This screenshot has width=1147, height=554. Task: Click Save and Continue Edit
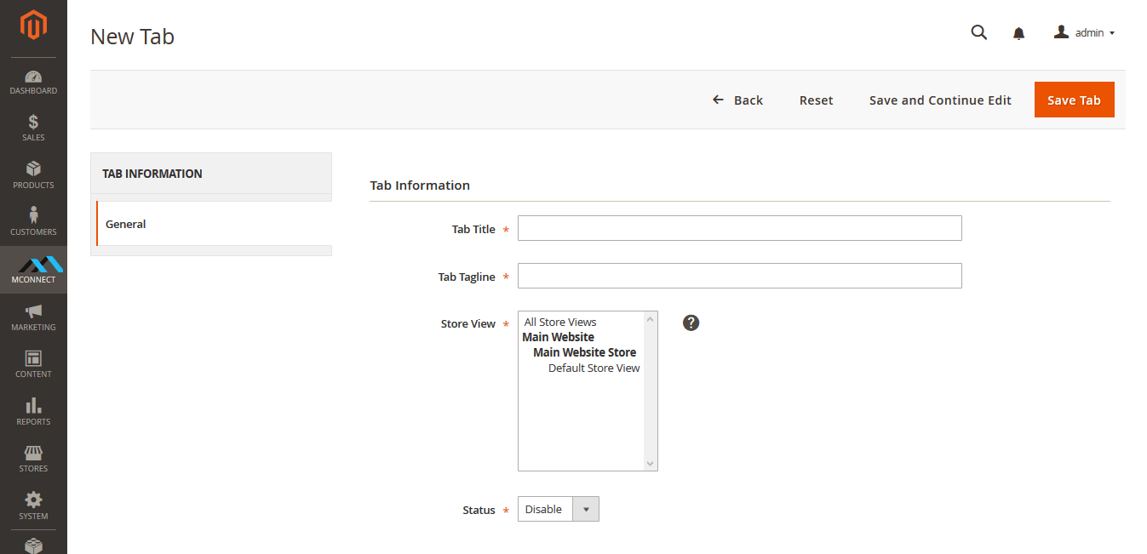coord(940,100)
